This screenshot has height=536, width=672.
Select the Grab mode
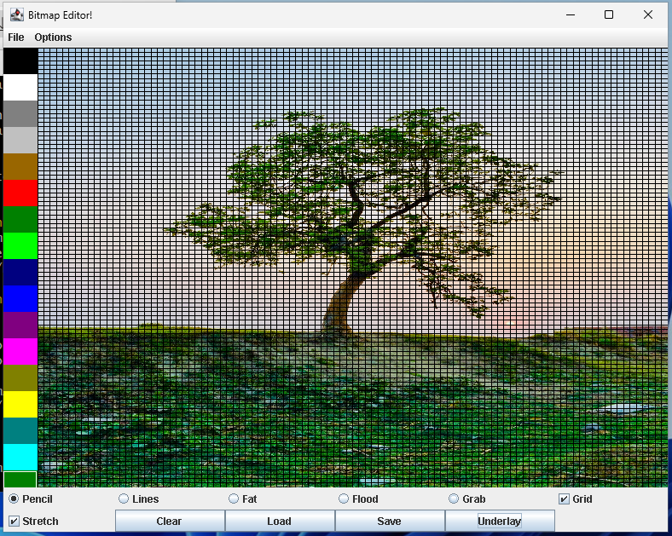(466, 499)
